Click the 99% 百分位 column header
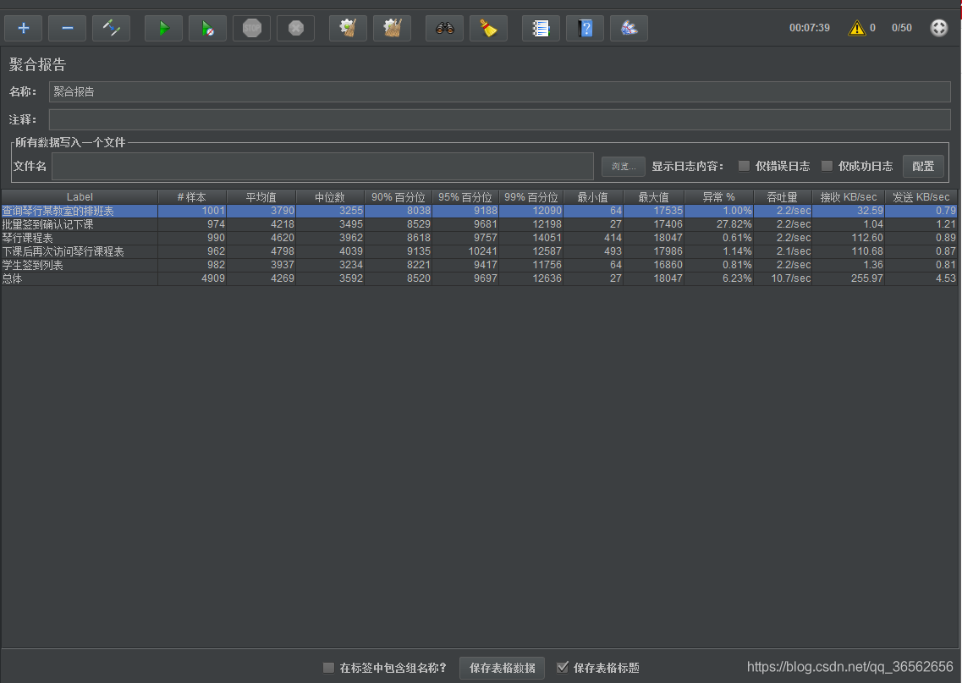Viewport: 962px width, 683px height. click(x=531, y=197)
